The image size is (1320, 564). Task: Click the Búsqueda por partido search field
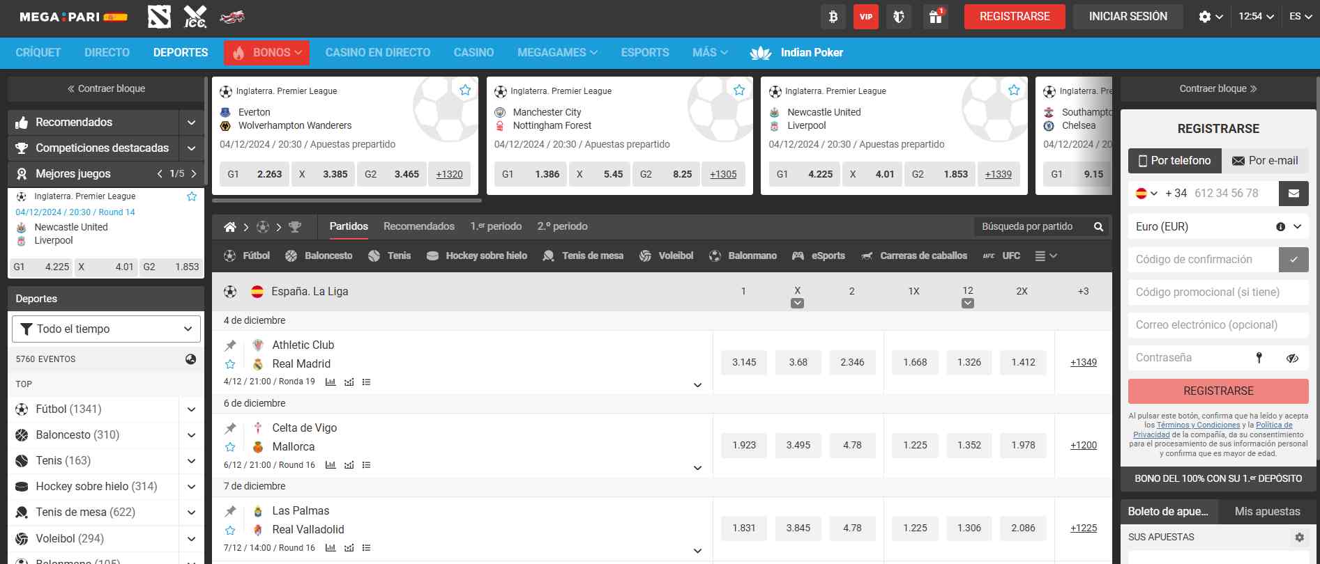tap(1032, 226)
